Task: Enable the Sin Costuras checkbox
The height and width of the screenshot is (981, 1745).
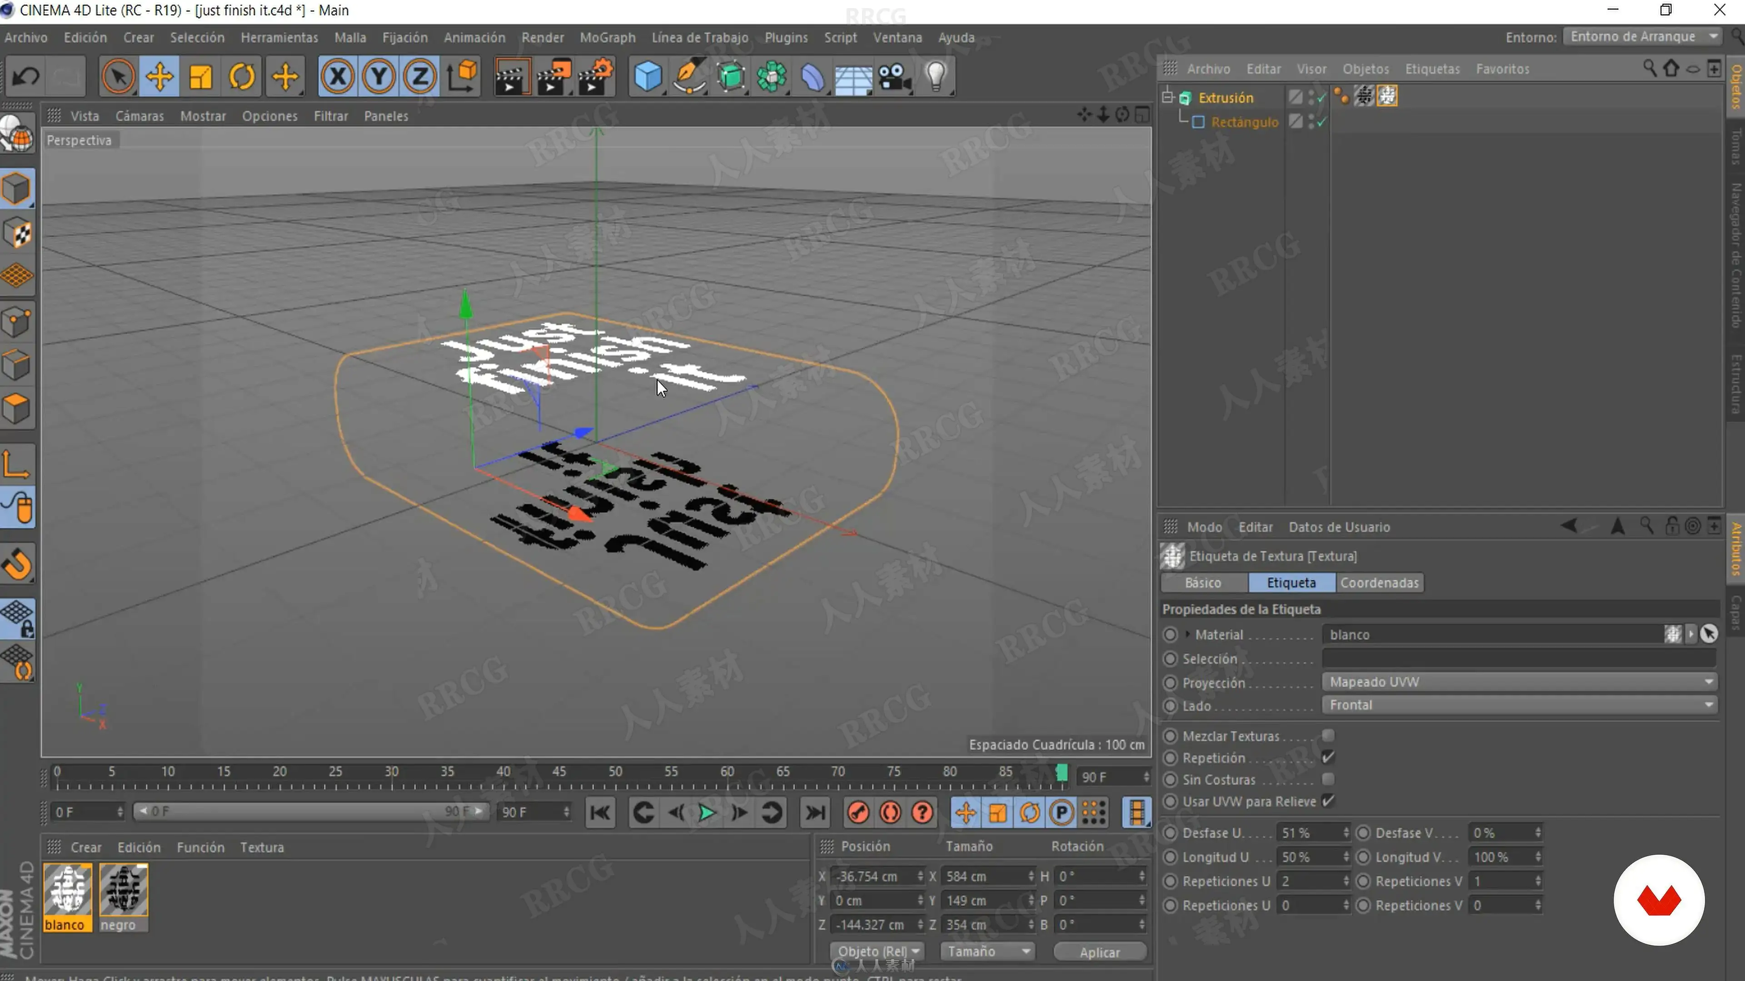Action: (x=1328, y=779)
